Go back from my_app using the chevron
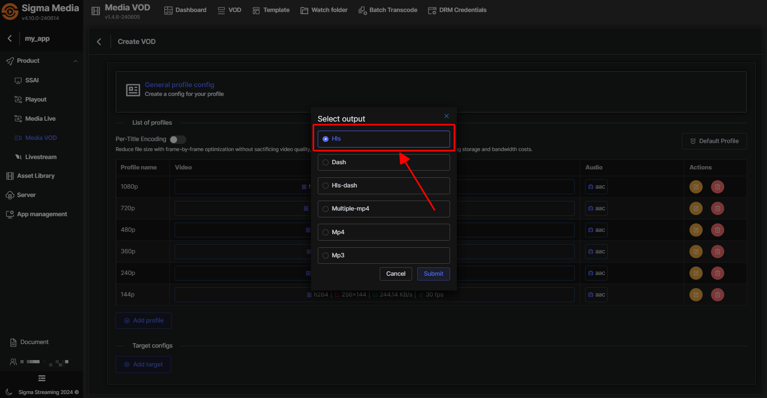Screen dimensions: 767x398 coord(10,38)
